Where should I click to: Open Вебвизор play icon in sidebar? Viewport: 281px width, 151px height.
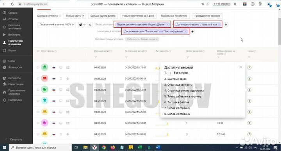click(4, 35)
